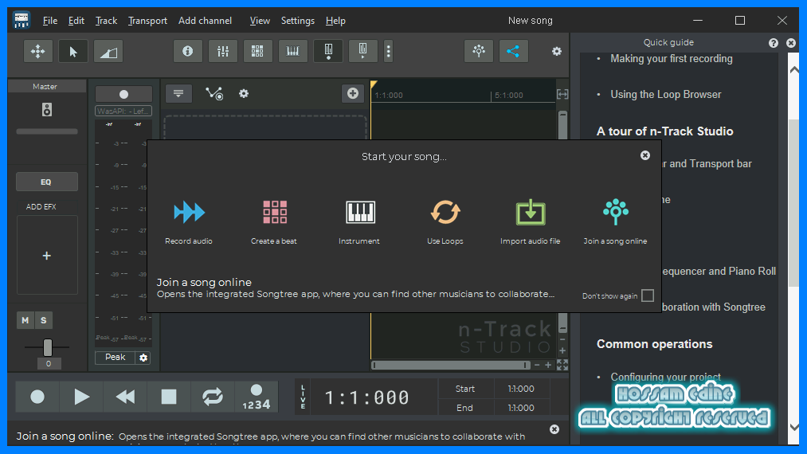Click the Master pan slider knob
This screenshot has width=807, height=454.
pos(47,347)
